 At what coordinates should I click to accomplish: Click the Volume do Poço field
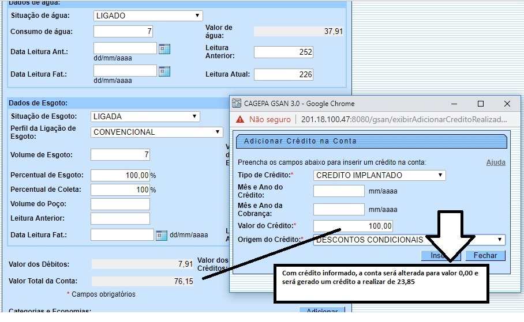(x=120, y=204)
